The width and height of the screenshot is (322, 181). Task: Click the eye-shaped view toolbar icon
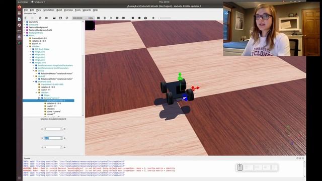tap(46, 18)
